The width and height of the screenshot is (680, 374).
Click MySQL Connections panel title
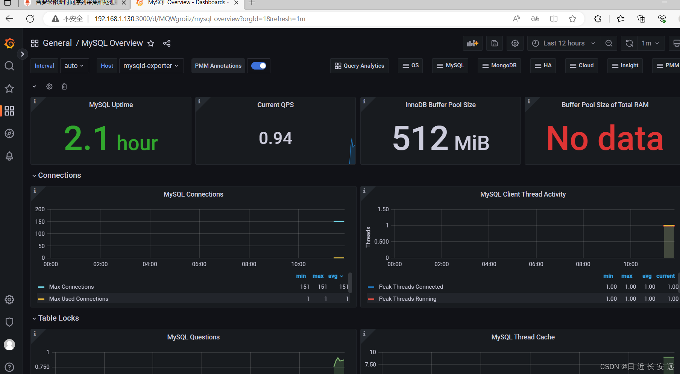pos(193,194)
